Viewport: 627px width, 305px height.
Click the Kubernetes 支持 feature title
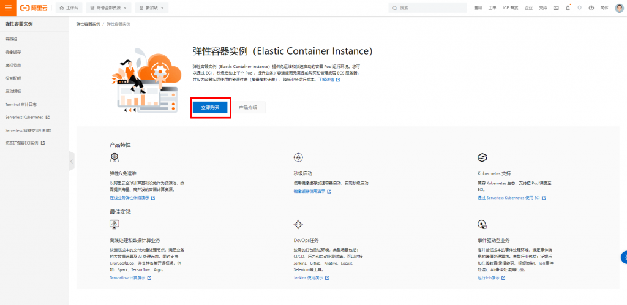494,173
